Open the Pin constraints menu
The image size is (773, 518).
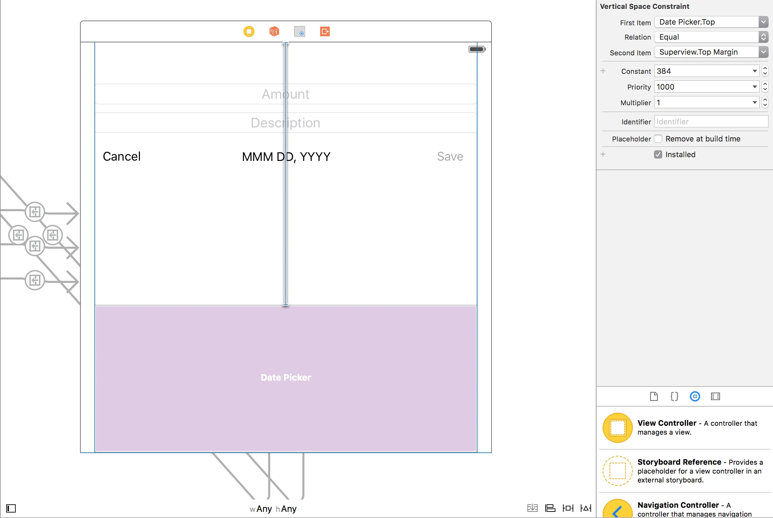[x=568, y=508]
